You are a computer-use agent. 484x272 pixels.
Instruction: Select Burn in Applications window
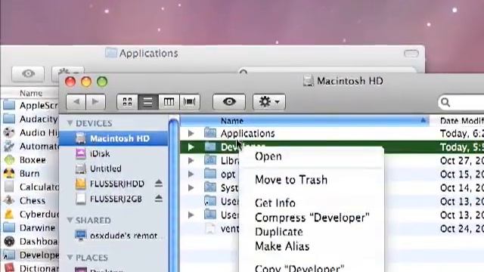[29, 173]
